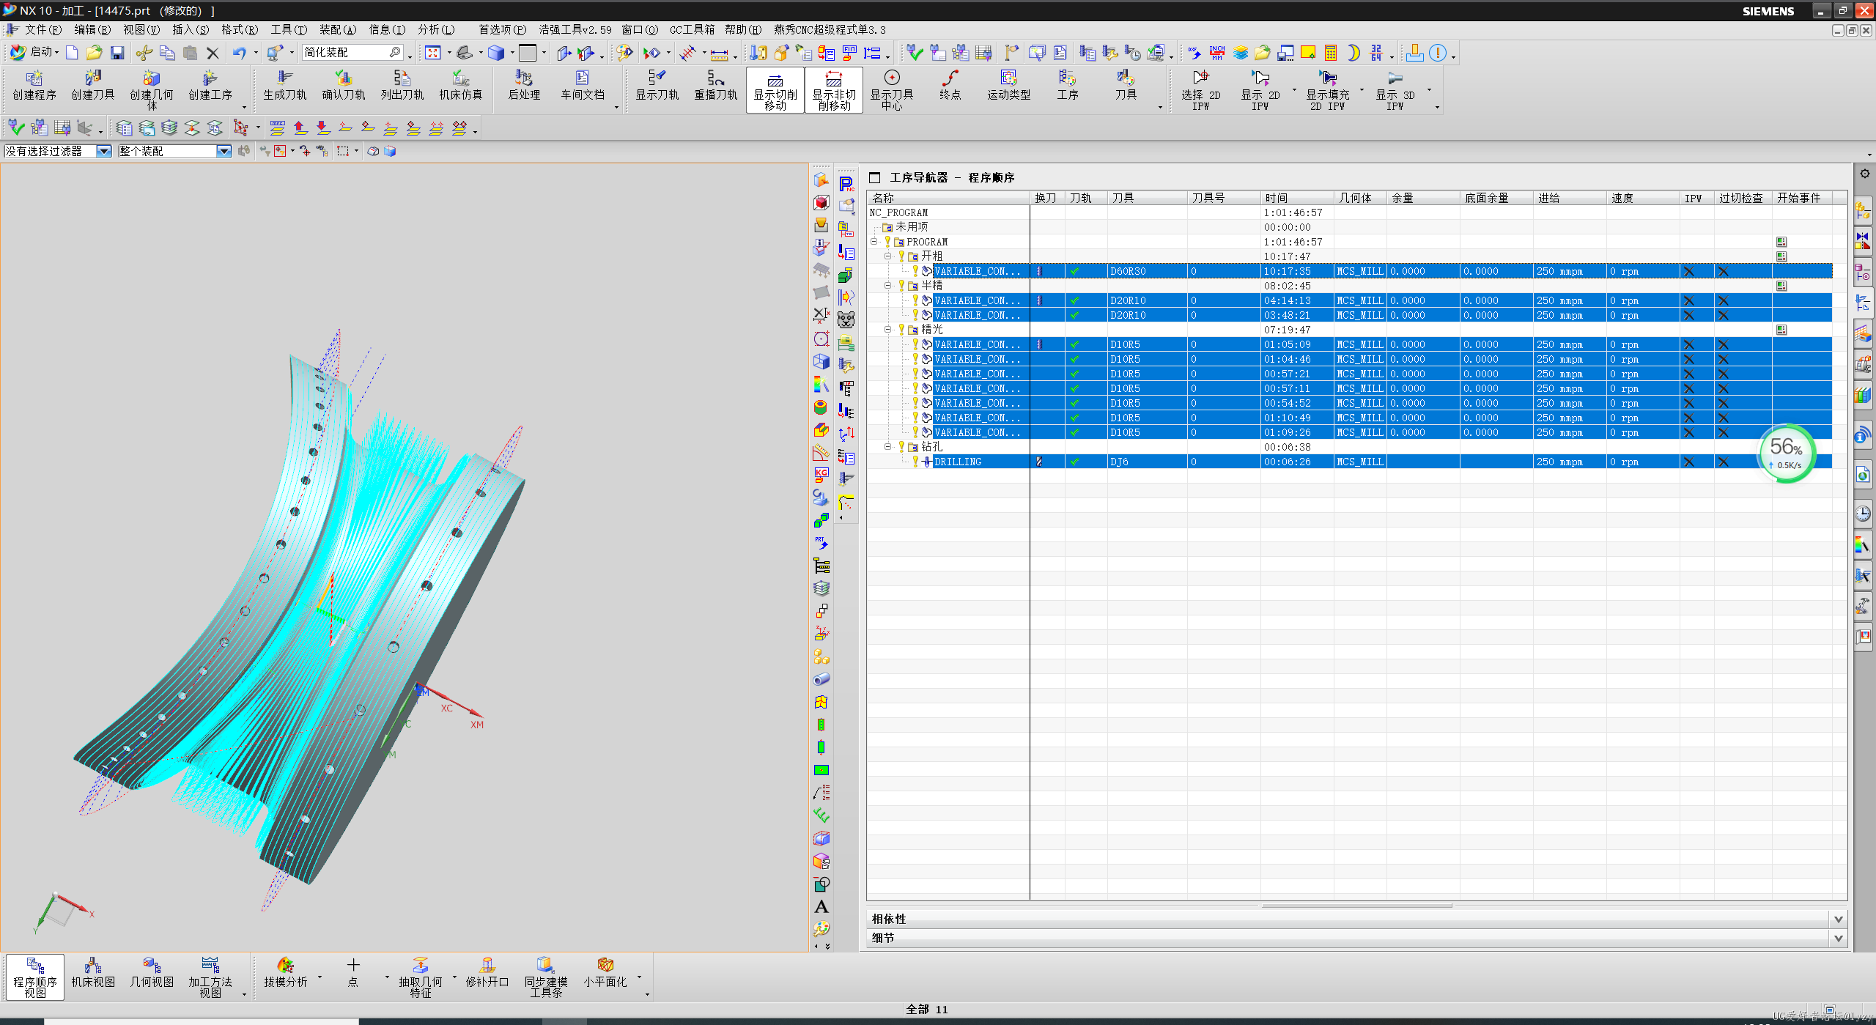Click the 创建刀具 (Create Tool) icon

click(x=93, y=86)
